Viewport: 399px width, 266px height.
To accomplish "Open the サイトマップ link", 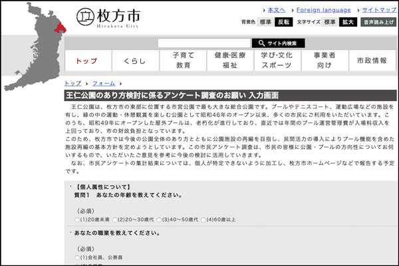I will [376, 10].
